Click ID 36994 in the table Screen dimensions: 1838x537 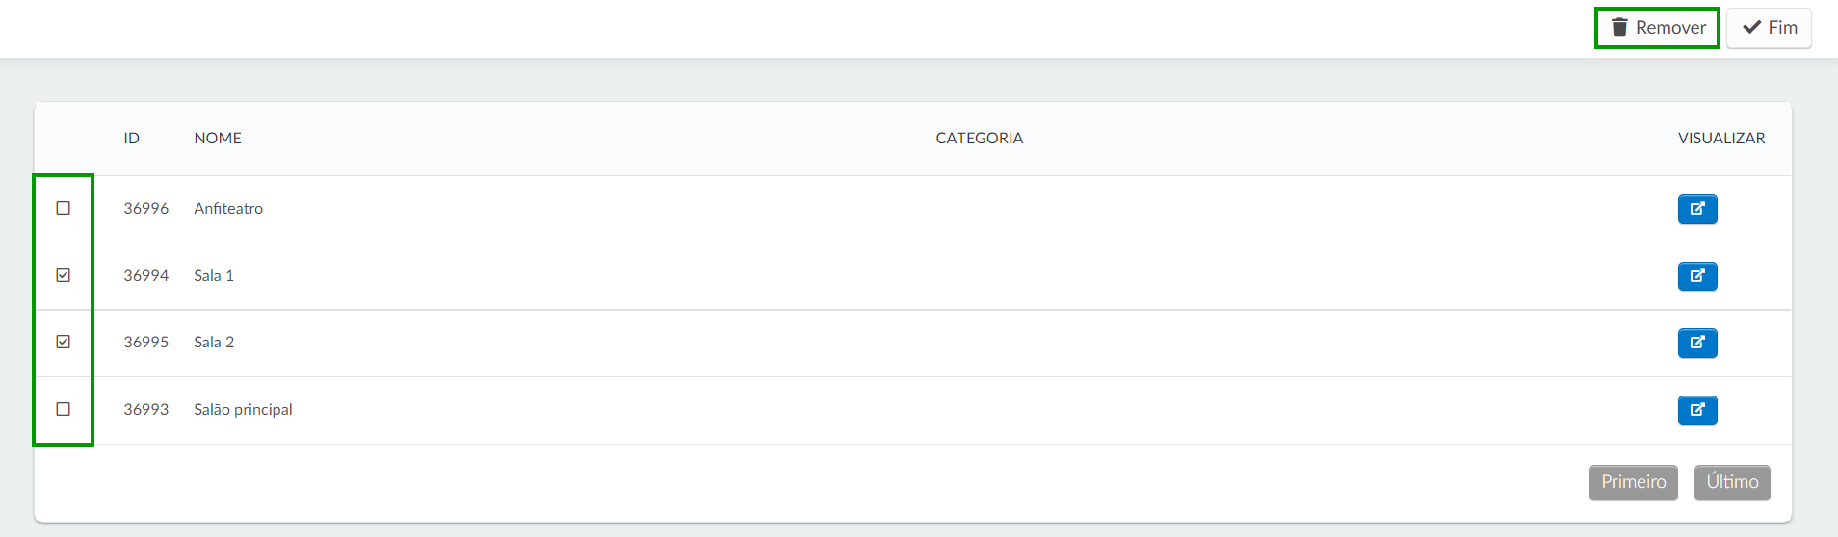click(145, 276)
